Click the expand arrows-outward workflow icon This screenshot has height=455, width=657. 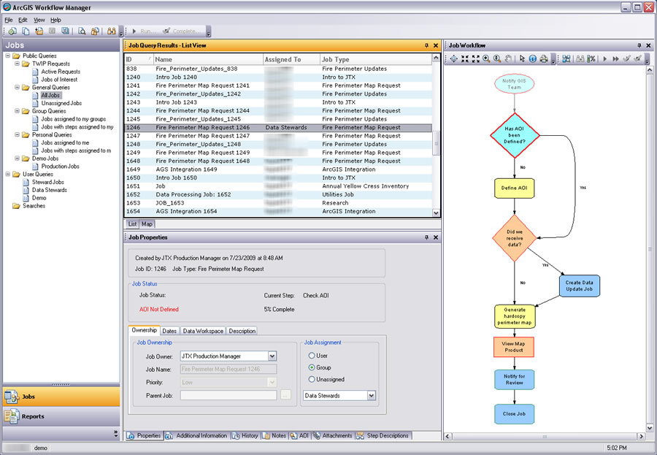[475, 59]
